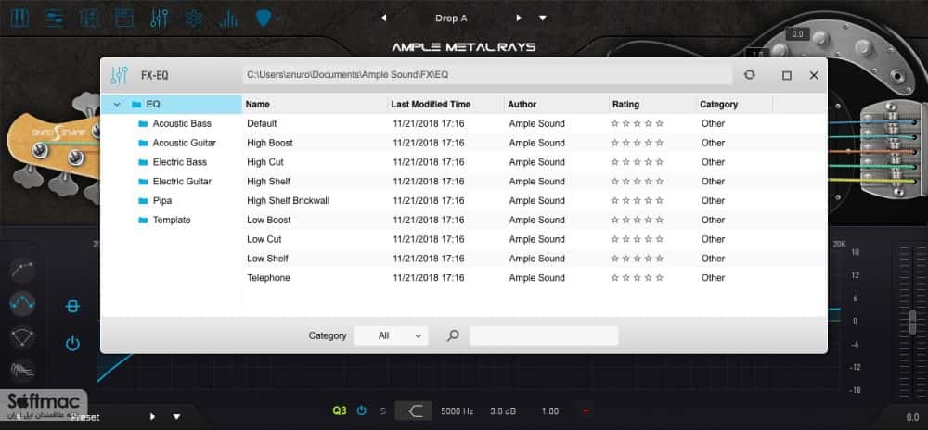
Task: Go to next preset after Drop A
Action: 519,19
